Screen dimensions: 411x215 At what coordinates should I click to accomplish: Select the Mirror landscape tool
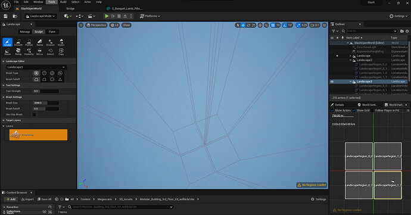point(39,52)
